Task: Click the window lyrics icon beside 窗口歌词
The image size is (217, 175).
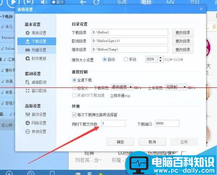Action: [x=27, y=91]
